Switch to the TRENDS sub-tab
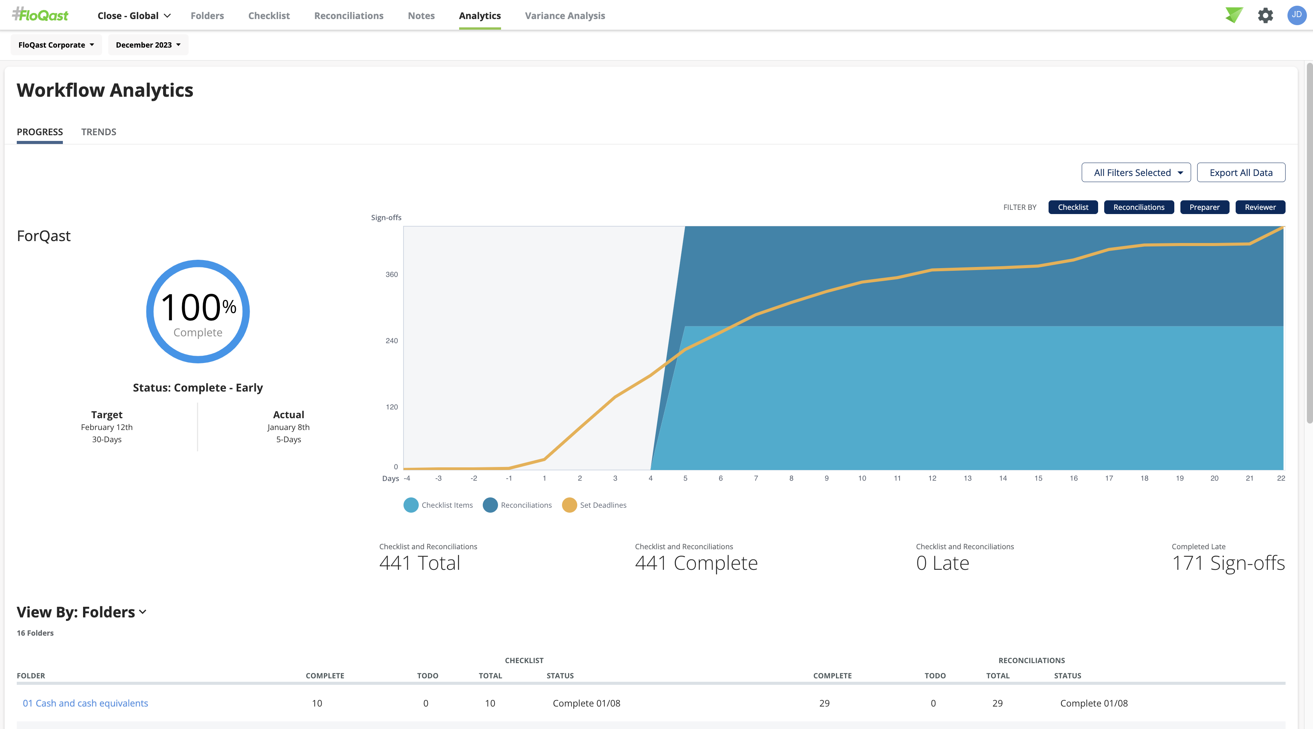1313x729 pixels. [x=98, y=132]
